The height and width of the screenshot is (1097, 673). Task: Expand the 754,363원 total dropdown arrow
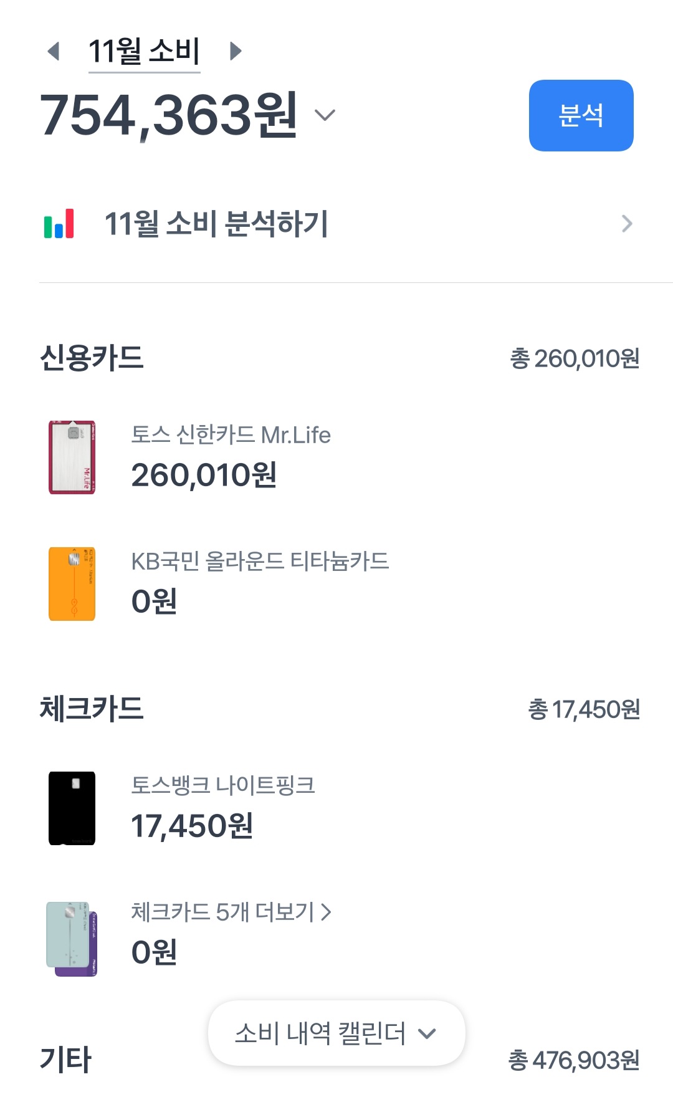pyautogui.click(x=325, y=115)
